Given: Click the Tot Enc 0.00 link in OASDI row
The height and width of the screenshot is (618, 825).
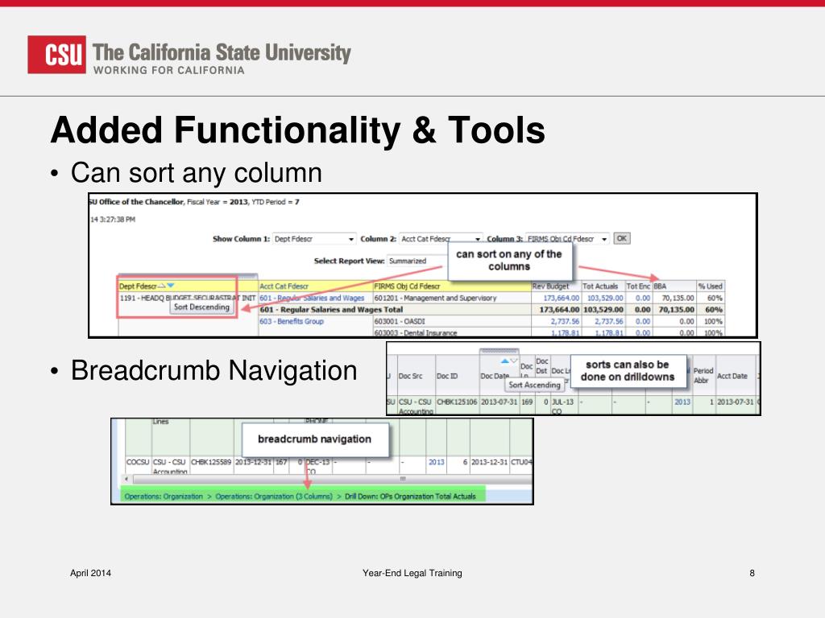Looking at the screenshot, I should [x=642, y=321].
